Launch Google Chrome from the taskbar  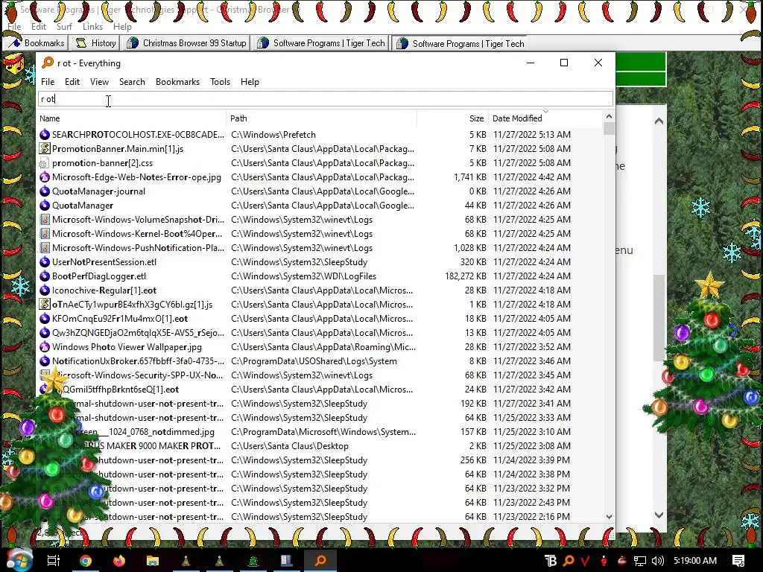point(86,561)
